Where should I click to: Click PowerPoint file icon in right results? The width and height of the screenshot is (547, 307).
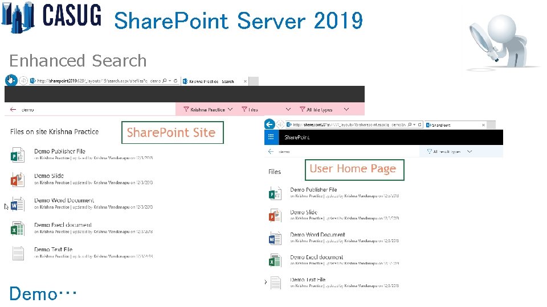[275, 215]
